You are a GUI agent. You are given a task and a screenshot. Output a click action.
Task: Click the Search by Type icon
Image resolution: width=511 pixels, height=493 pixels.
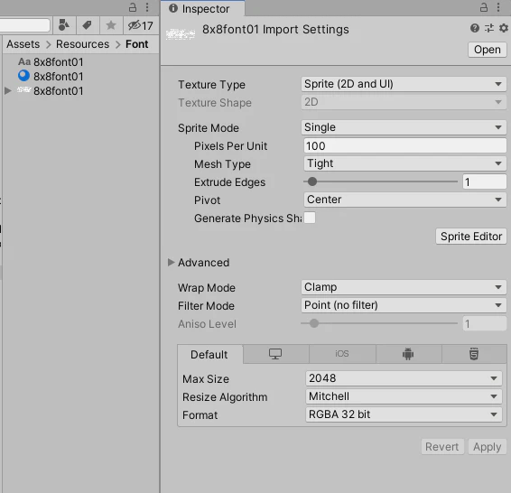click(x=64, y=25)
